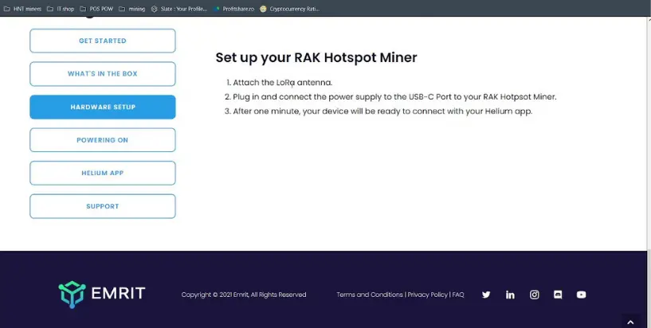
Task: Select the Helium App section
Action: tap(103, 173)
